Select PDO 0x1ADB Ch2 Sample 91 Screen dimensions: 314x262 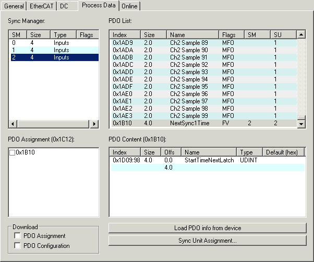coord(204,57)
